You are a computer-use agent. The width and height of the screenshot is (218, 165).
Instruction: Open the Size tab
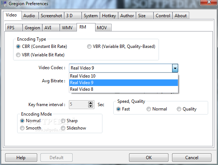pos(145,16)
